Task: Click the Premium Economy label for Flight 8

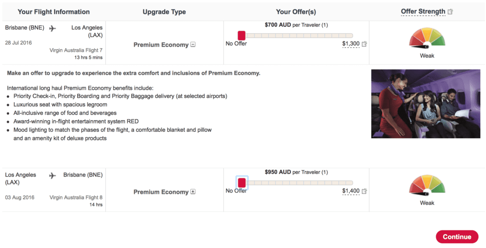Action: (x=161, y=192)
